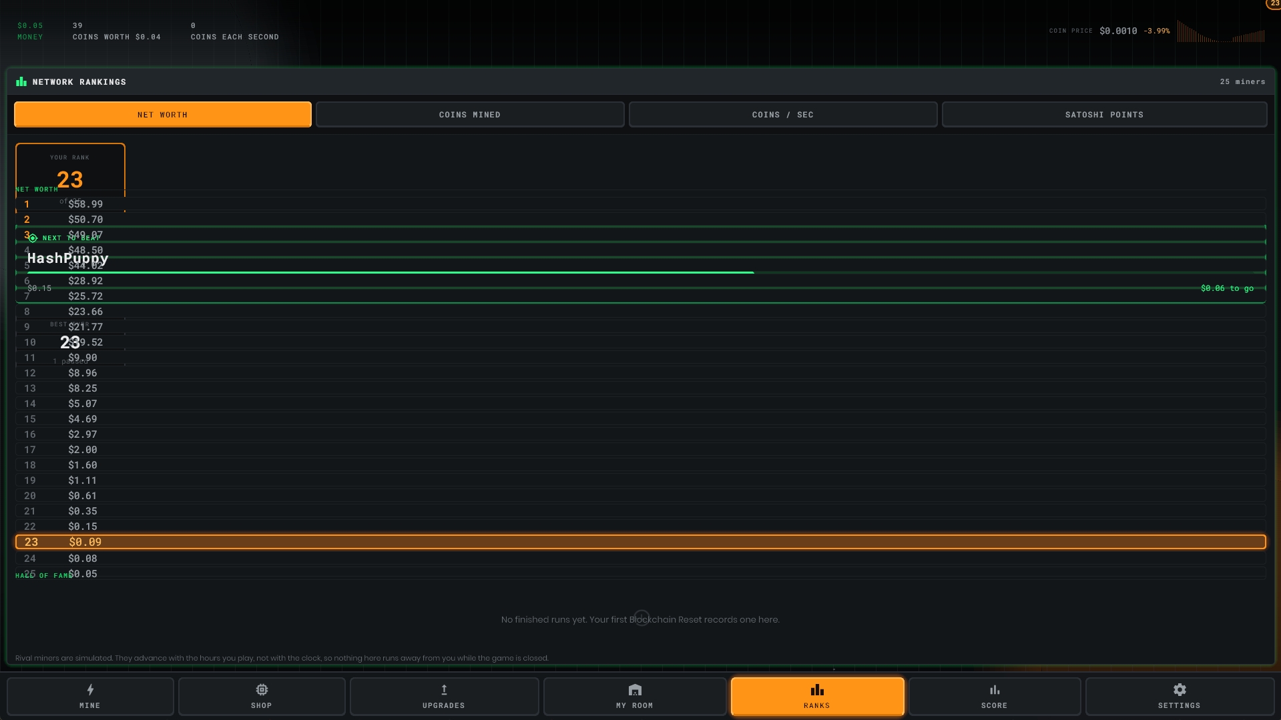This screenshot has height=720, width=1281.
Task: Select rank 20 row worth $0.61
Action: coord(641,496)
